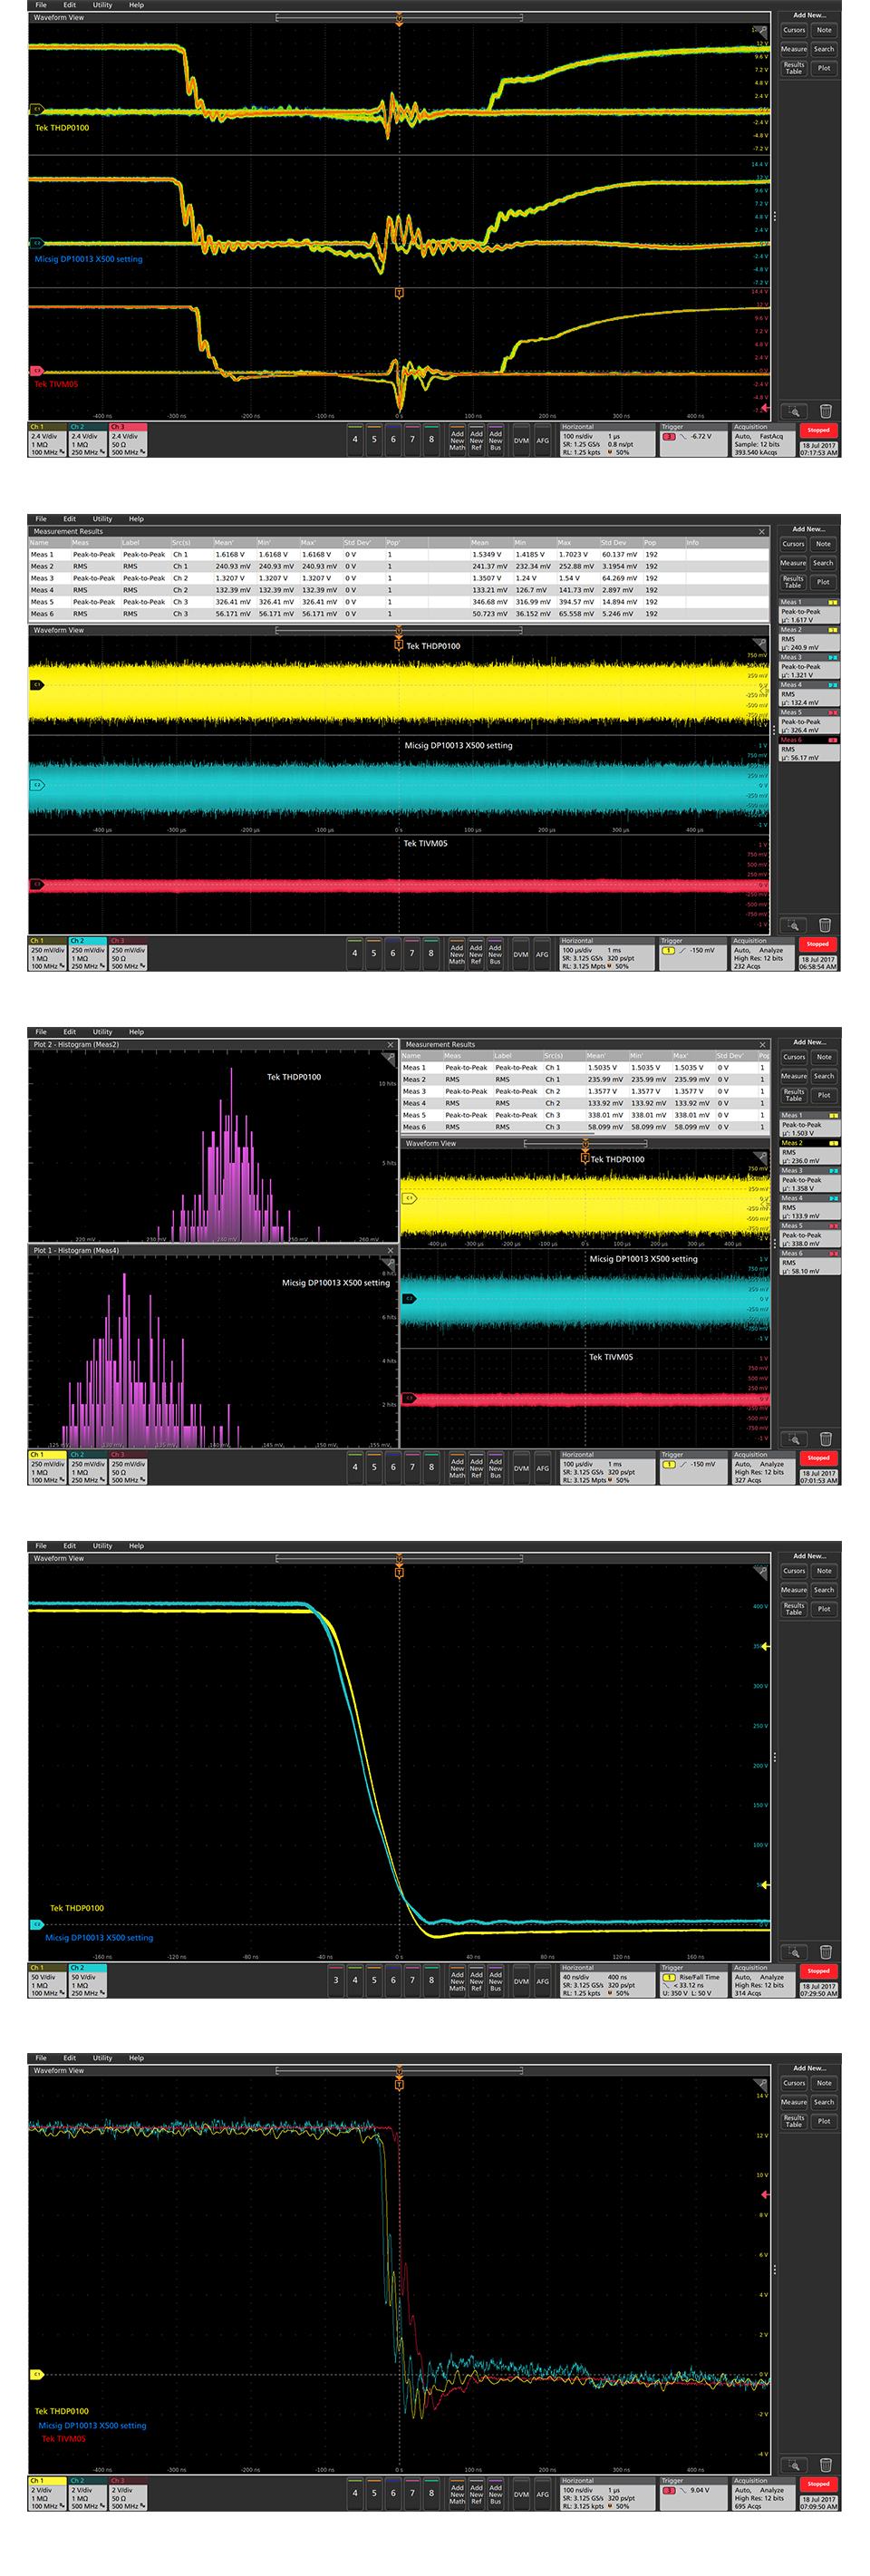Toggle the red Stopped button above 07:17:53 AM

click(x=818, y=431)
